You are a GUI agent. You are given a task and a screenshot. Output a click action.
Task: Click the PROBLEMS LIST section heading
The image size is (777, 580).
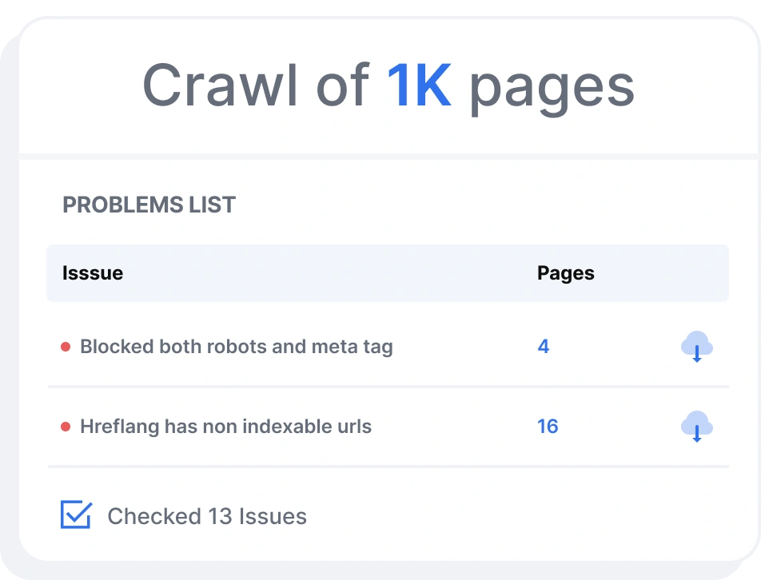(x=149, y=205)
